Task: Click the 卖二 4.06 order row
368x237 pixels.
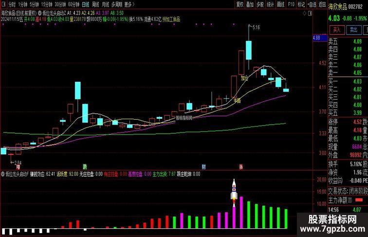Action: (345, 65)
